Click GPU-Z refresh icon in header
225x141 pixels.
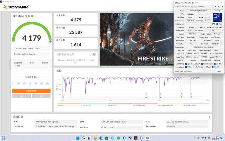click(219, 6)
